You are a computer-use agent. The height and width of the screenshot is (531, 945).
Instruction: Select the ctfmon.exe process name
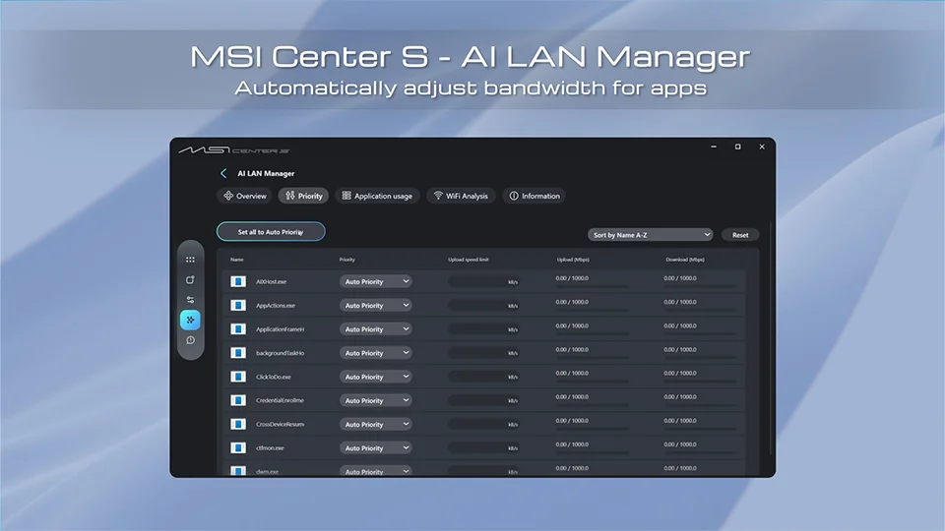(x=270, y=448)
